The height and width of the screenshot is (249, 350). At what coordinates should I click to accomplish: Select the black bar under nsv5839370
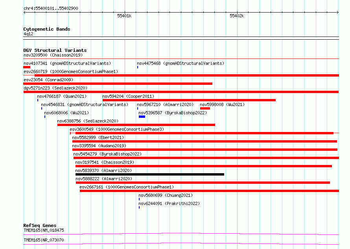pyautogui.click(x=150, y=174)
